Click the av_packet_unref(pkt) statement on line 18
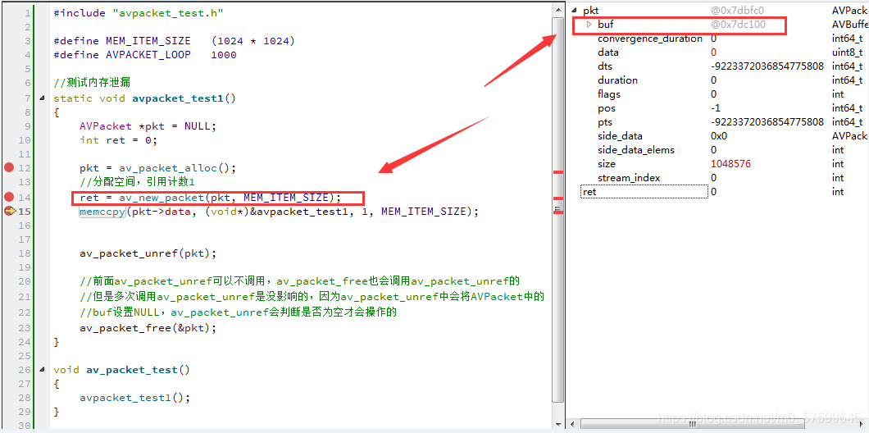The height and width of the screenshot is (433, 869). (148, 253)
